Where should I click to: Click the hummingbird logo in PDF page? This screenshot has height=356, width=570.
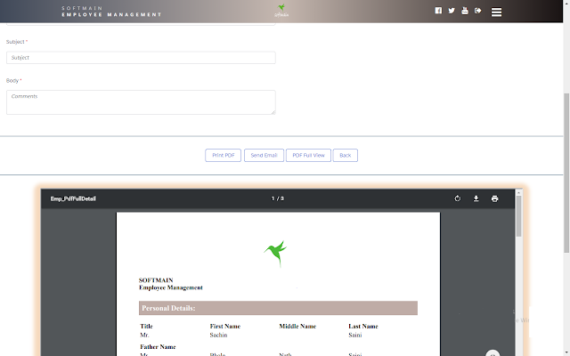[x=275, y=253]
